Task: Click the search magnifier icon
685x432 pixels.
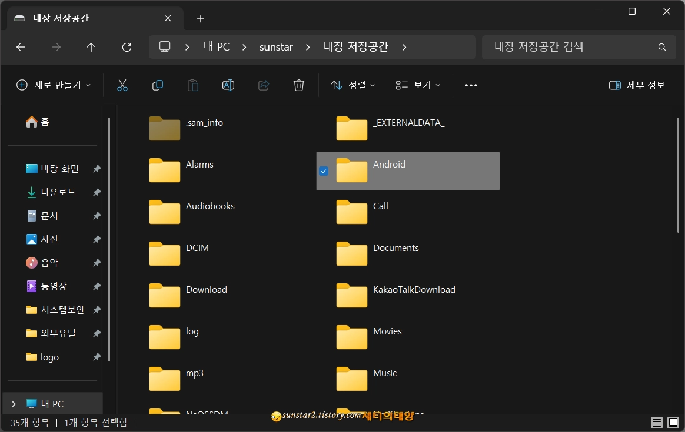Action: [662, 47]
